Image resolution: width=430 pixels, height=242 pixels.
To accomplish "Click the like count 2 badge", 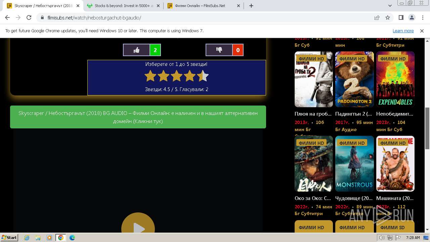I will pos(155,50).
